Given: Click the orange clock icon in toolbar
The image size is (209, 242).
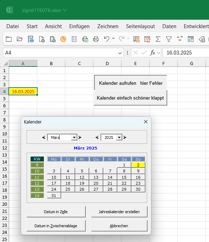Looking at the screenshot, I should click(x=63, y=39).
